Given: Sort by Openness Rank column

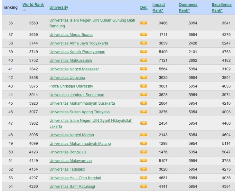Looking at the screenshot, I should pyautogui.click(x=188, y=7).
